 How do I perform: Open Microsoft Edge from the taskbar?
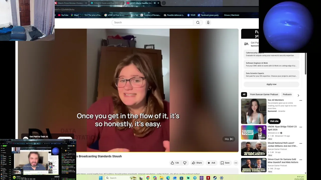(x=168, y=178)
